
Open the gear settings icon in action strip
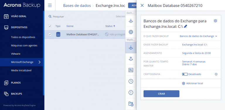[x=131, y=32]
